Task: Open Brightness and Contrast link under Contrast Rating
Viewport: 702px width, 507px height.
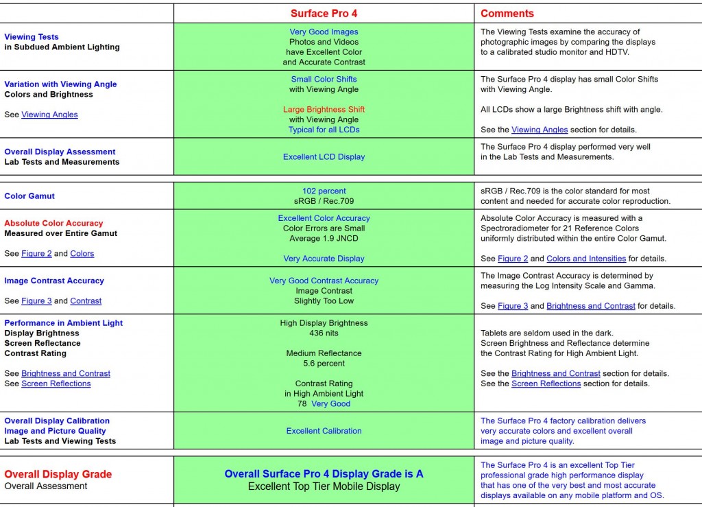Action: 65,373
